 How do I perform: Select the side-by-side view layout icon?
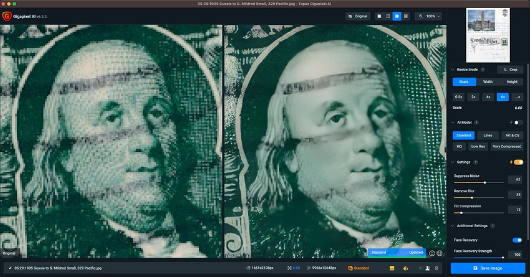(x=397, y=16)
